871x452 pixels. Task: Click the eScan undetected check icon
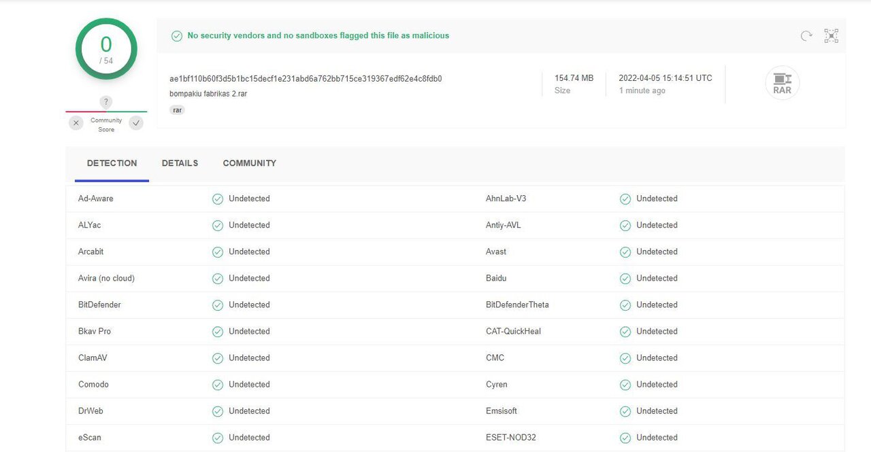[x=218, y=438]
